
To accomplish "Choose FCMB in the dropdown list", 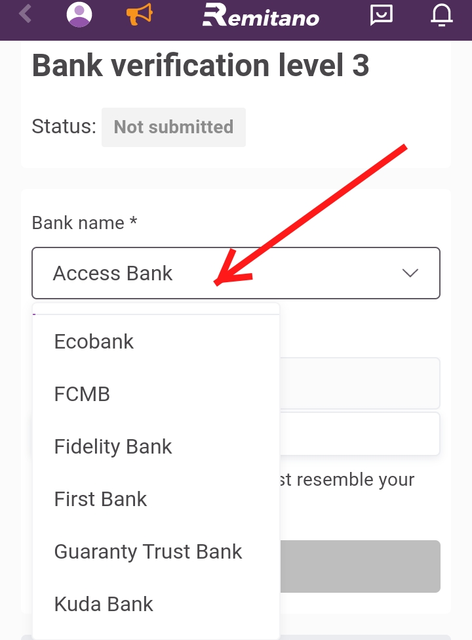I will click(x=82, y=394).
